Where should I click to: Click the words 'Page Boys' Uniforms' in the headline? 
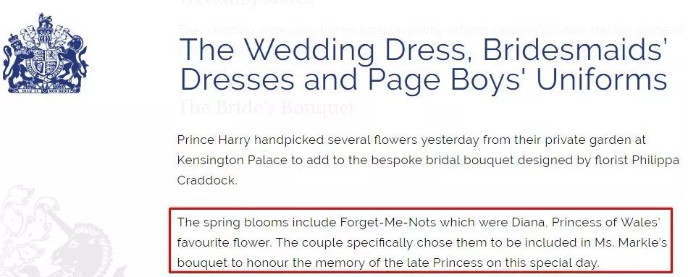[517, 80]
